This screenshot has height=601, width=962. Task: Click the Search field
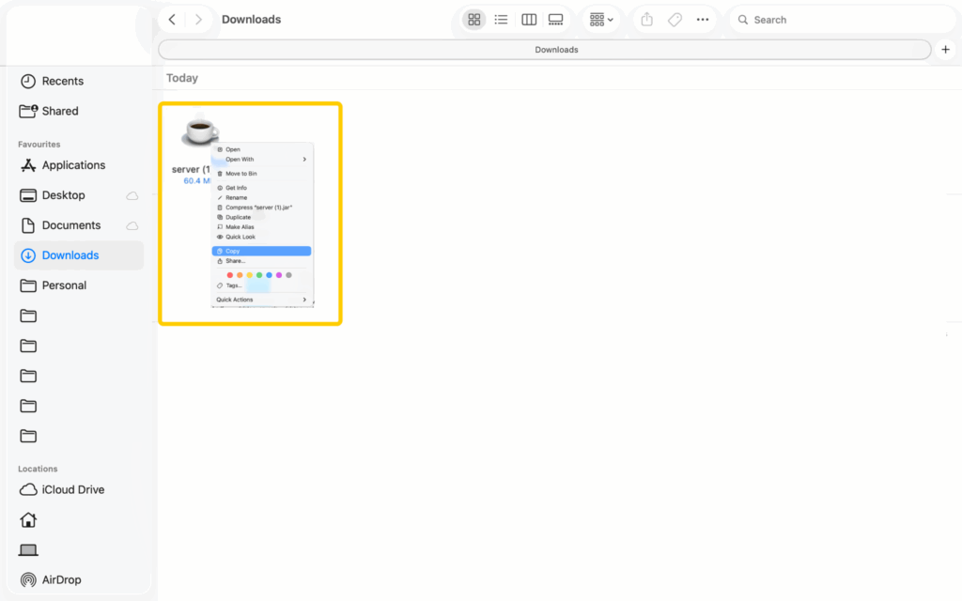(x=843, y=20)
